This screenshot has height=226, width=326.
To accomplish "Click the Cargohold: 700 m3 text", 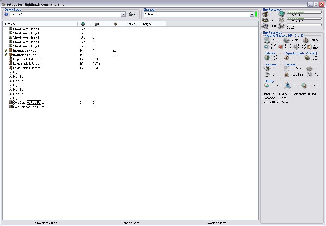I will [x=304, y=94].
